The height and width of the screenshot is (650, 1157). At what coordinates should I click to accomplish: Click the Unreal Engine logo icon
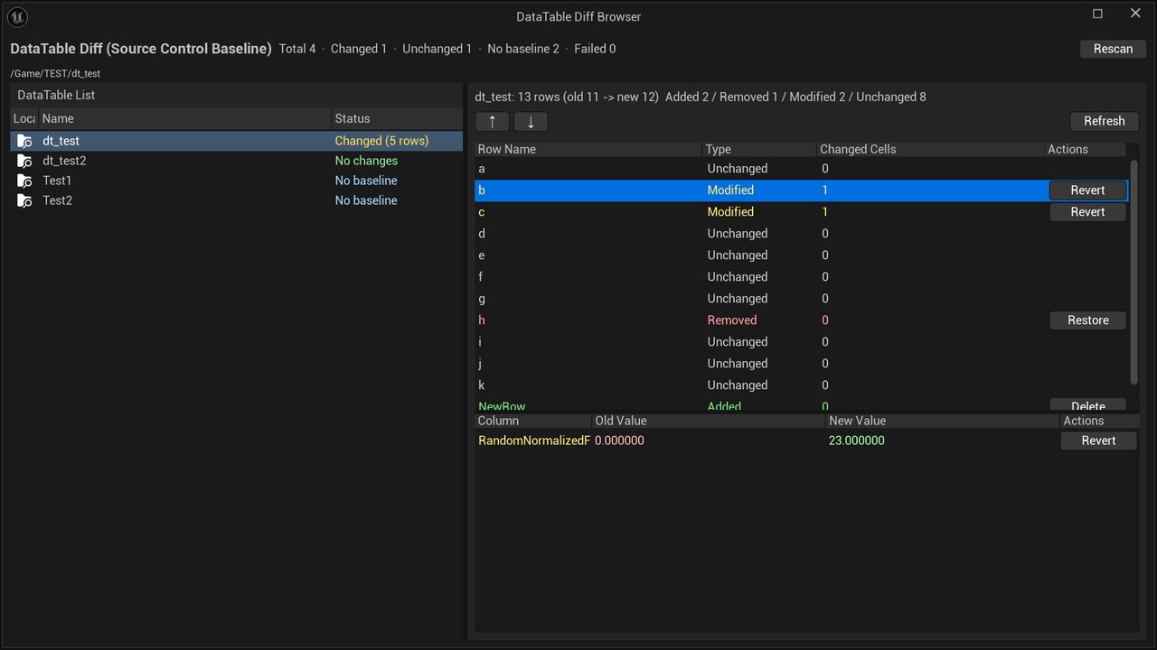[x=17, y=16]
